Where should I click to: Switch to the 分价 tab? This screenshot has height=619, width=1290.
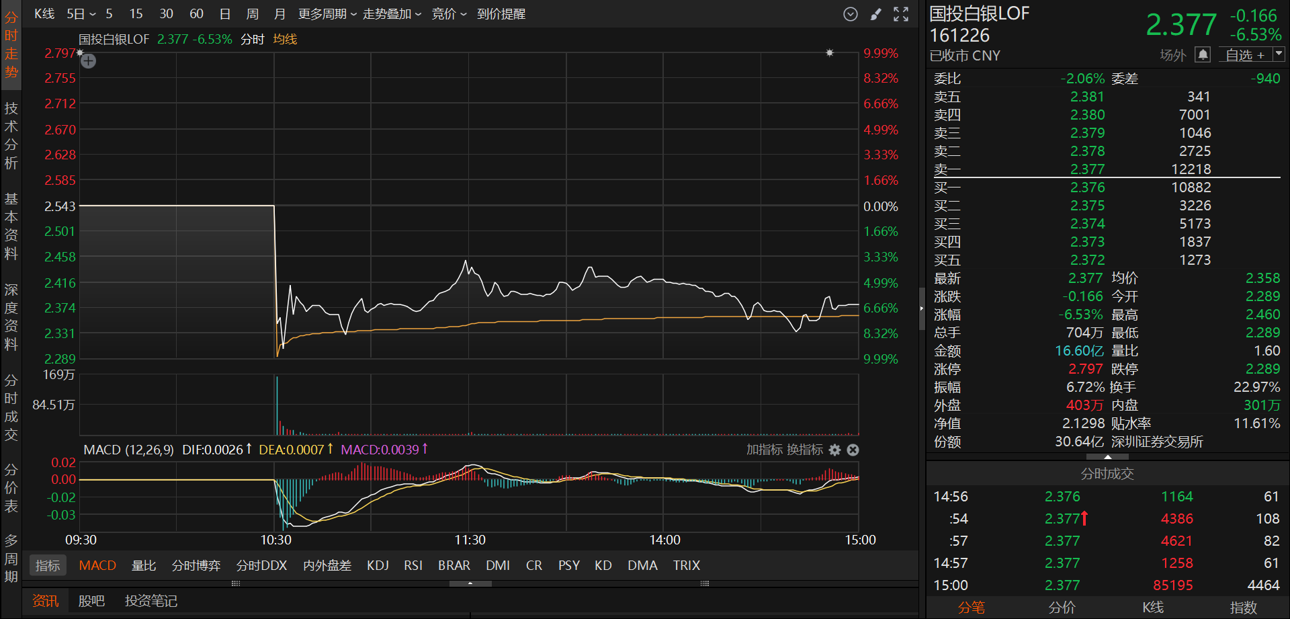(1062, 608)
